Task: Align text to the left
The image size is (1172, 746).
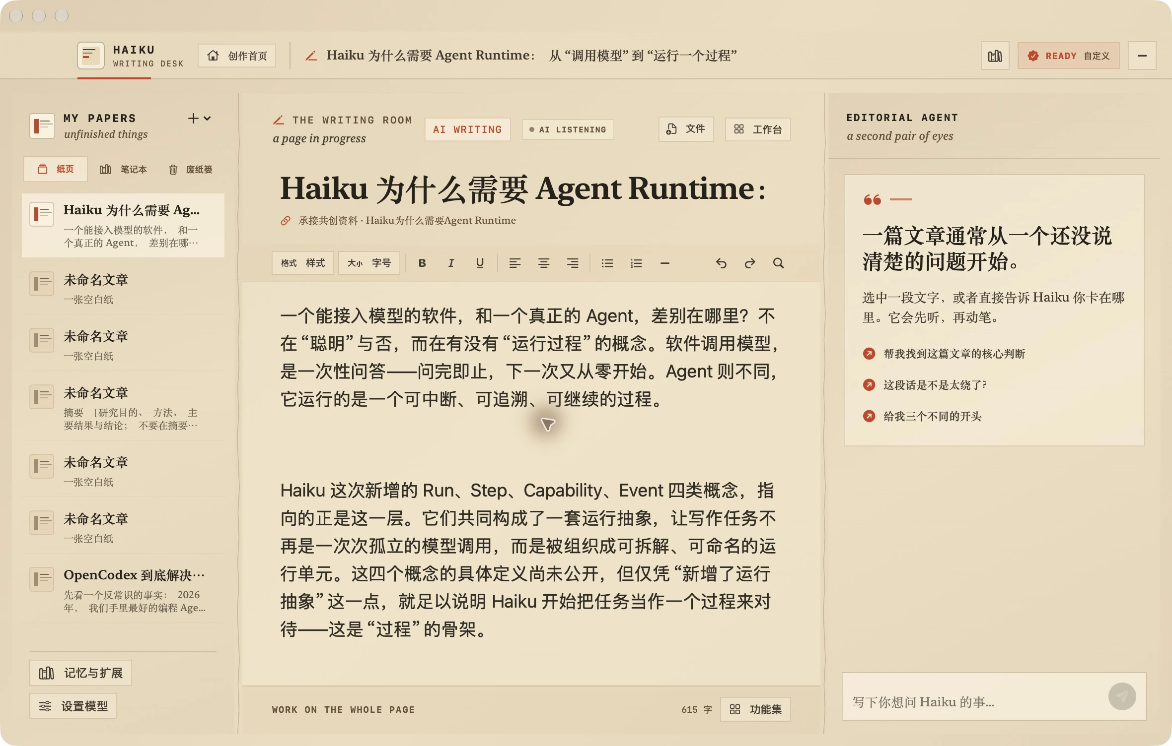Action: (x=515, y=263)
